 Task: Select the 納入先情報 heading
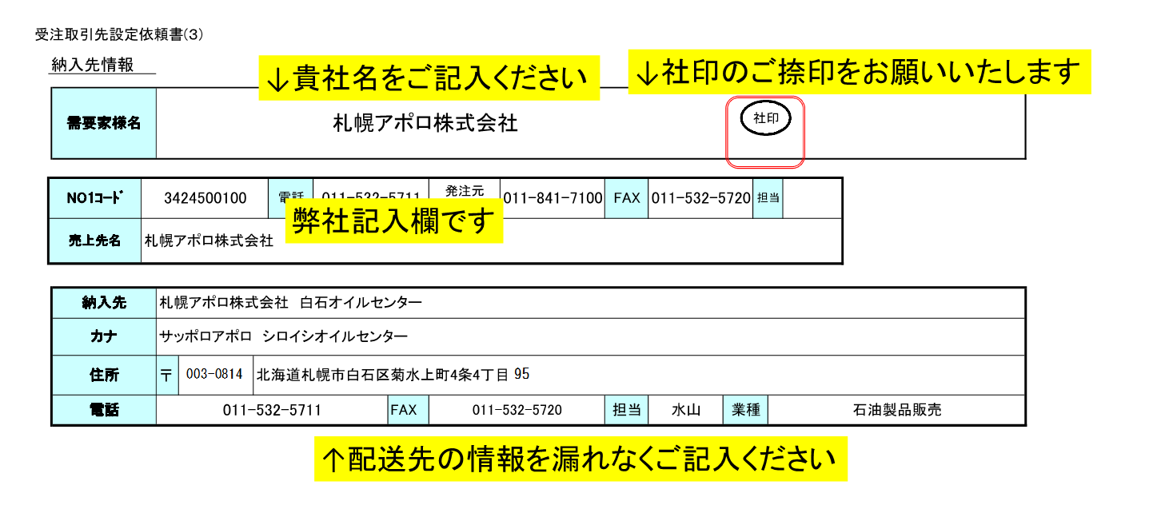click(92, 66)
